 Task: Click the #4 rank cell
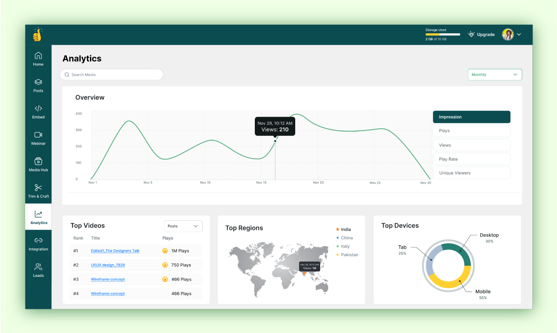pos(76,294)
